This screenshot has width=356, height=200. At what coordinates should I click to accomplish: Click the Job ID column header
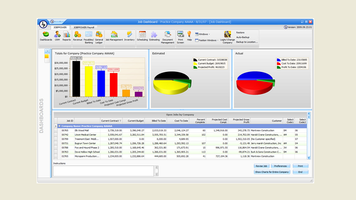click(66, 121)
